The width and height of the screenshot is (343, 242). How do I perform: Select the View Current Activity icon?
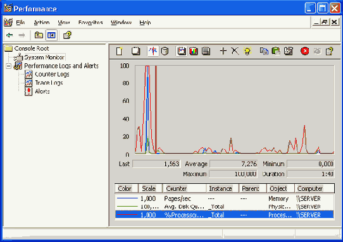coord(153,51)
